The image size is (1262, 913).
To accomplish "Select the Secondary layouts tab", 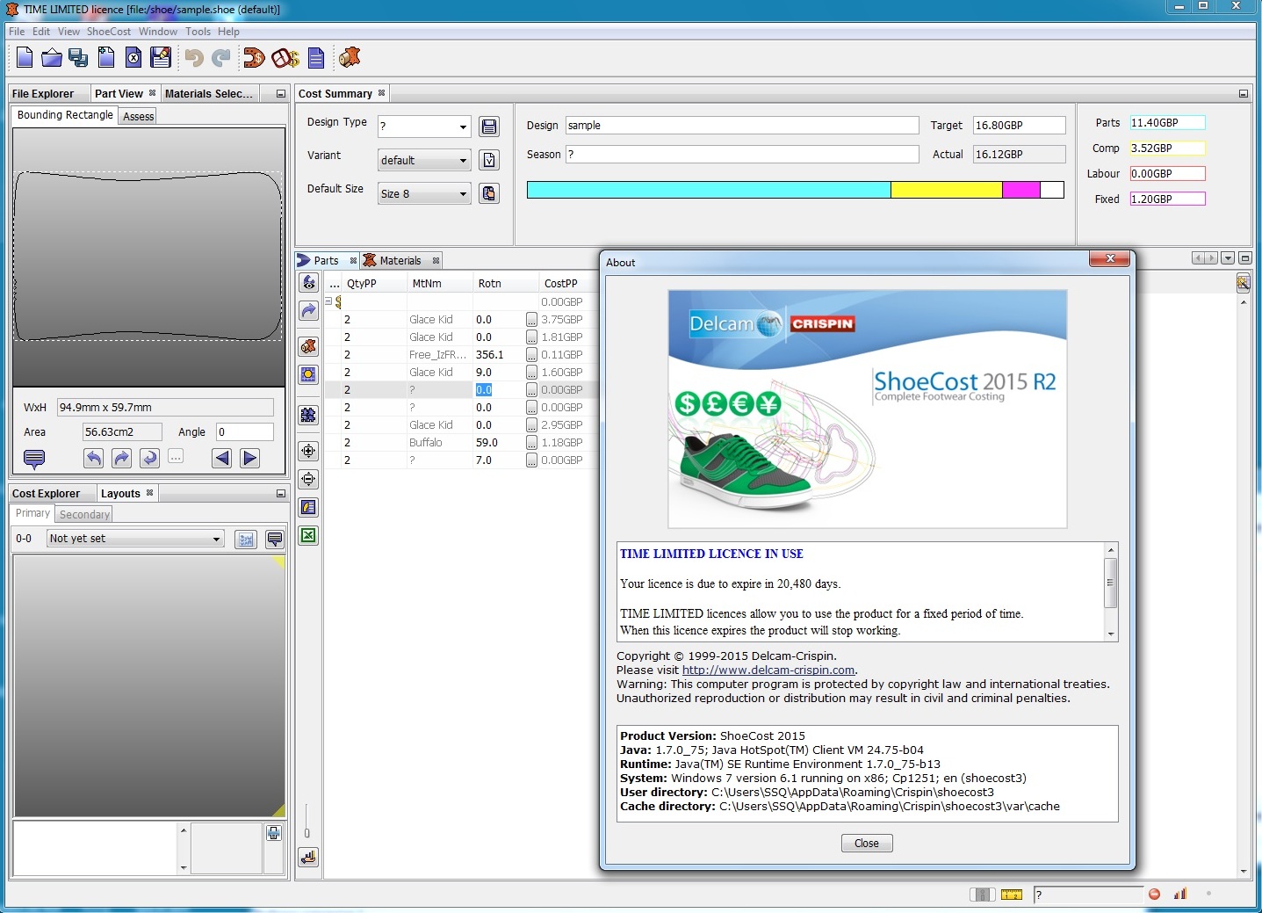I will [x=84, y=515].
